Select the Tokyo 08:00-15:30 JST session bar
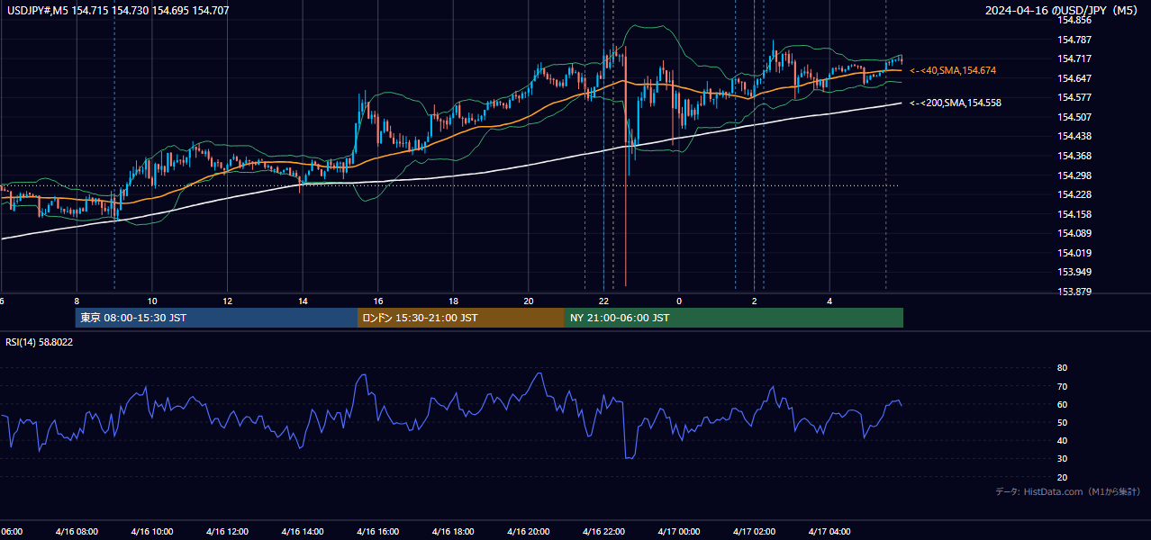This screenshot has height=540, width=1151. 216,318
